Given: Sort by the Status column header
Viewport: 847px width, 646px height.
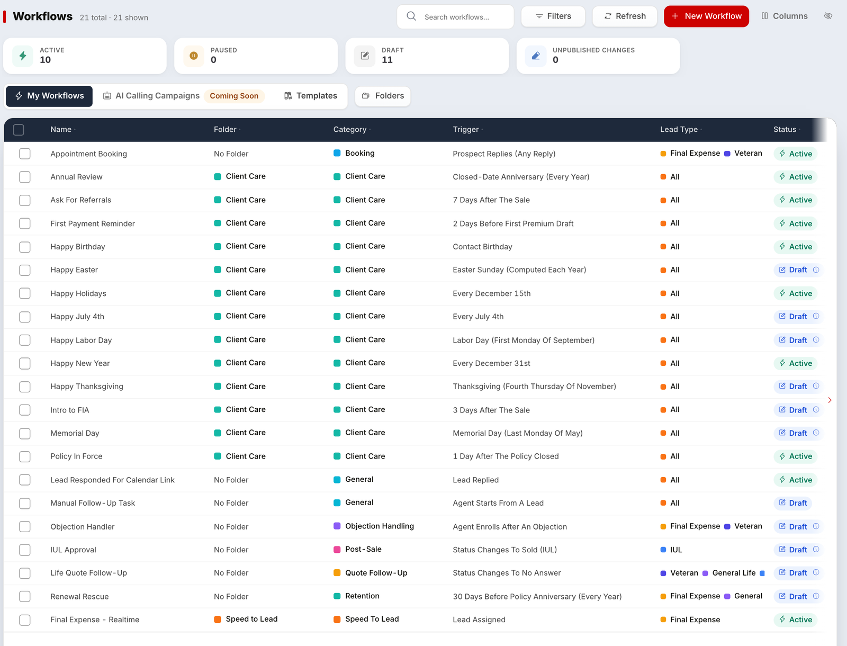Looking at the screenshot, I should (787, 129).
